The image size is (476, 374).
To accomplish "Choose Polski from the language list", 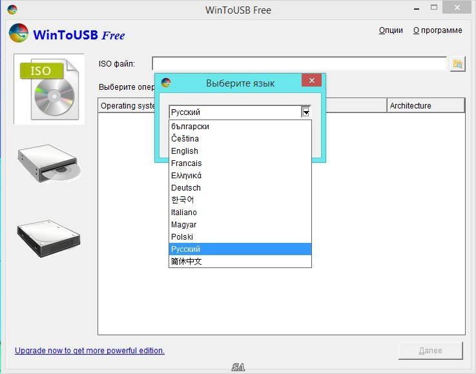I will point(240,237).
